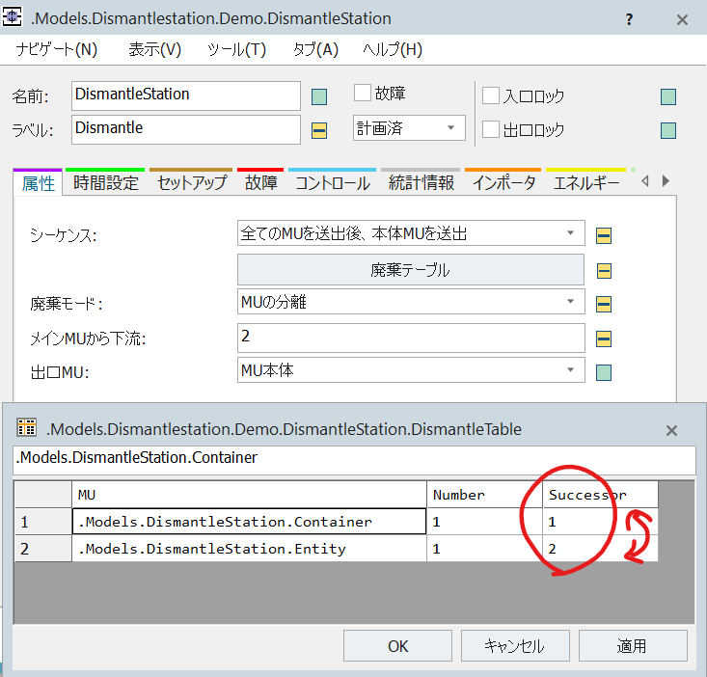Confirm with the OK button
This screenshot has width=707, height=677.
tap(397, 646)
